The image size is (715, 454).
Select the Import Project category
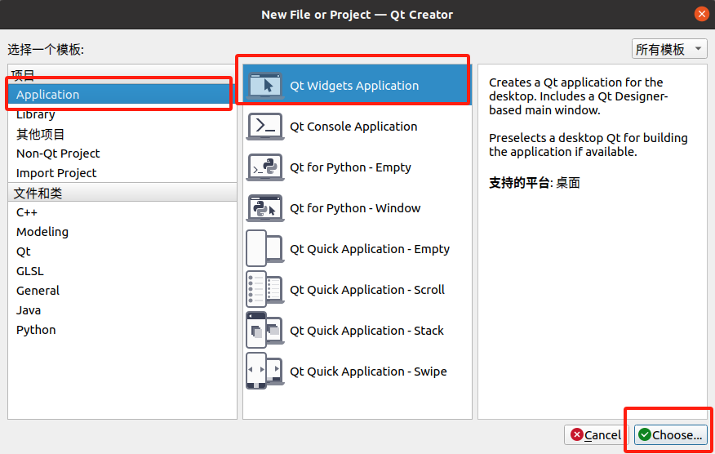point(122,173)
